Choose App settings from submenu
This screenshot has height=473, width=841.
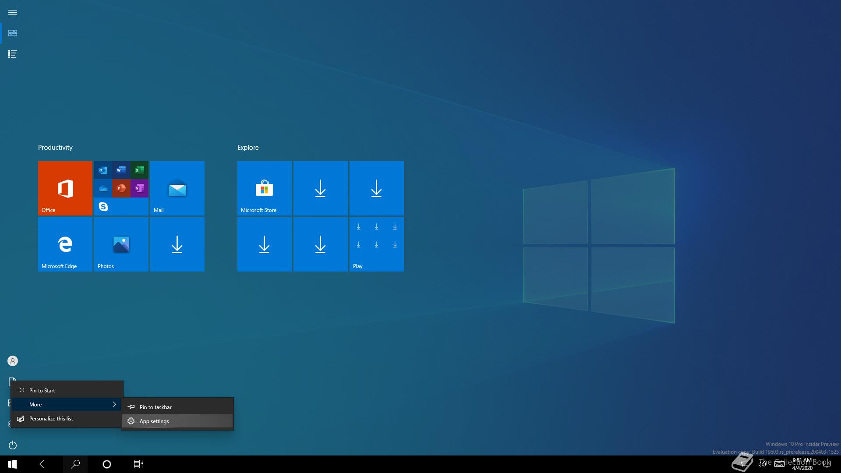click(177, 421)
